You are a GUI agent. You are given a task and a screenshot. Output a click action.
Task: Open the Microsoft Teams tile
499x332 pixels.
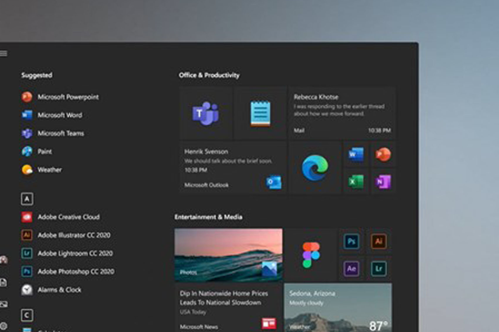pos(206,114)
